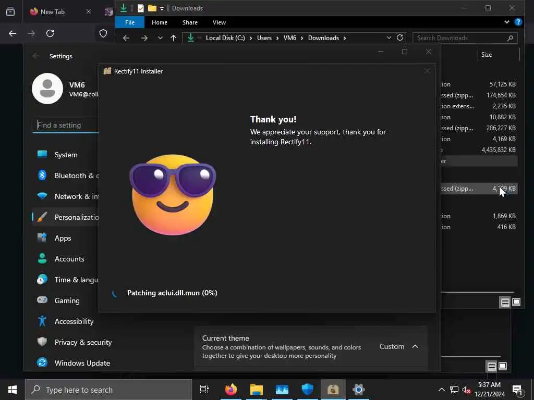Click Local Disk (C:) in address path

(x=225, y=38)
